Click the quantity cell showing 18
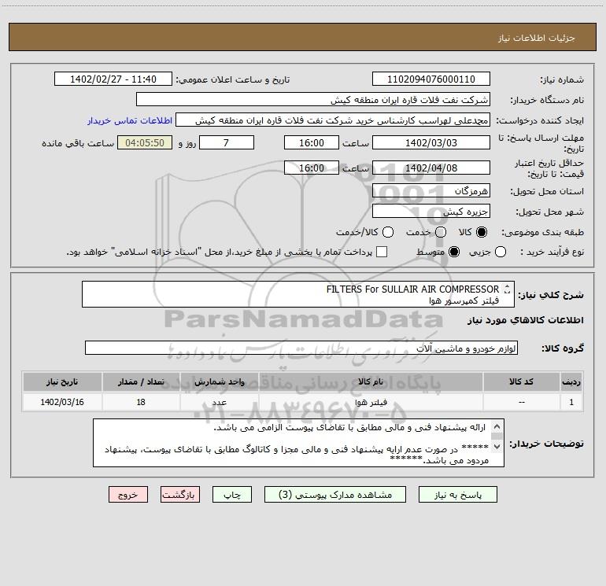Screen dimensions: 606x586 pos(141,402)
